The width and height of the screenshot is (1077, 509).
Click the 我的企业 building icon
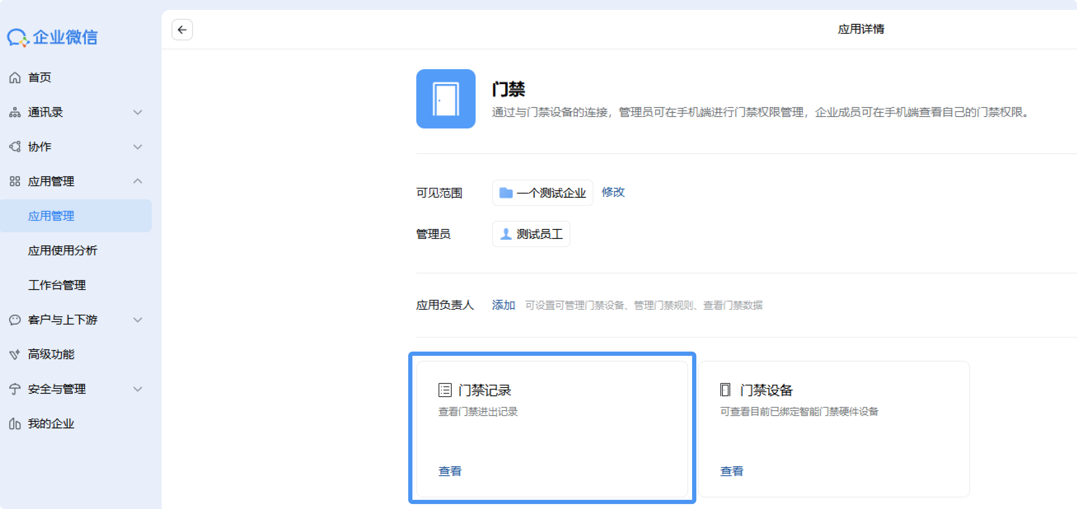pos(14,424)
